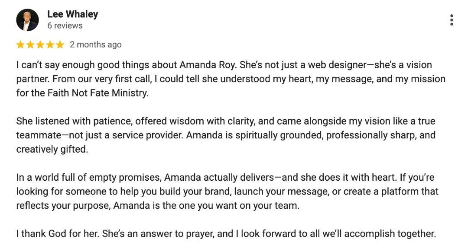This screenshot has height=249, width=468.
Task: Click the second gold rating star
Action: tap(30, 45)
